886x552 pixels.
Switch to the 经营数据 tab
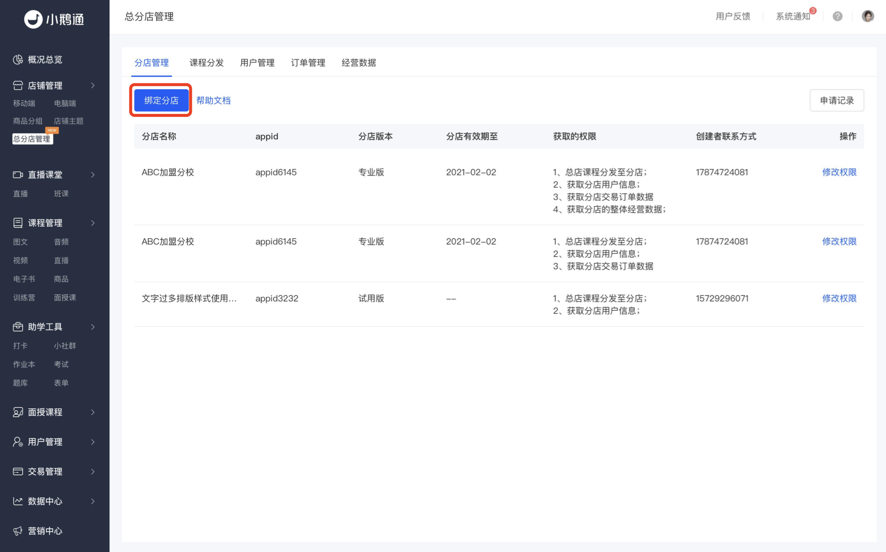coord(359,63)
